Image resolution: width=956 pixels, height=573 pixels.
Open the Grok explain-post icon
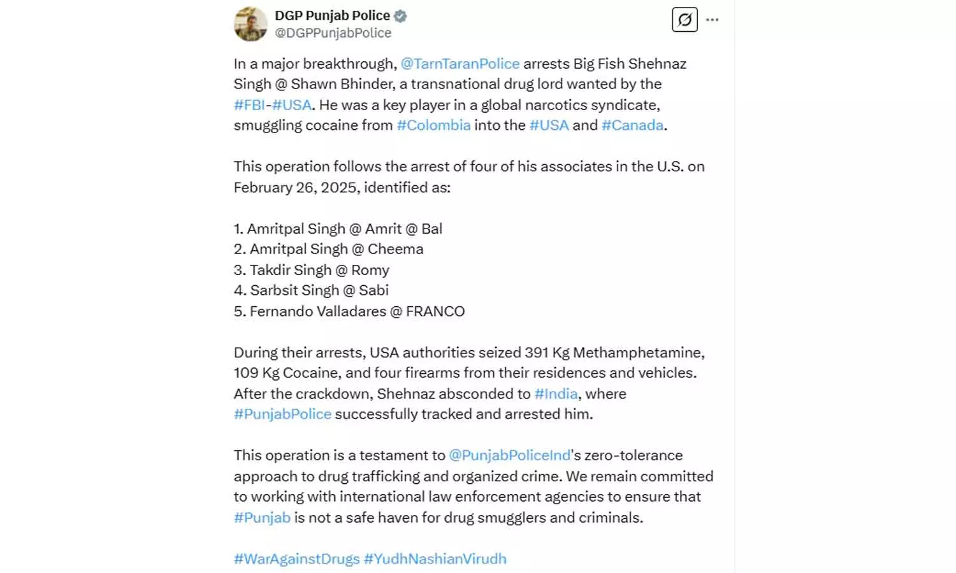pyautogui.click(x=684, y=20)
